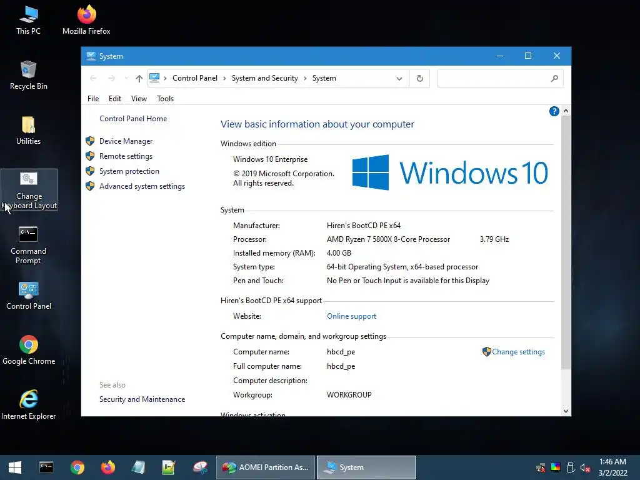Open the Tools menu

[x=165, y=99]
